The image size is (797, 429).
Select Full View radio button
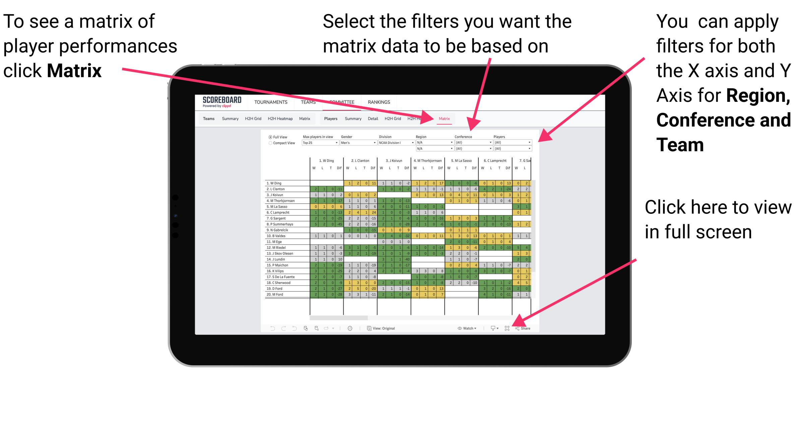[x=270, y=137]
